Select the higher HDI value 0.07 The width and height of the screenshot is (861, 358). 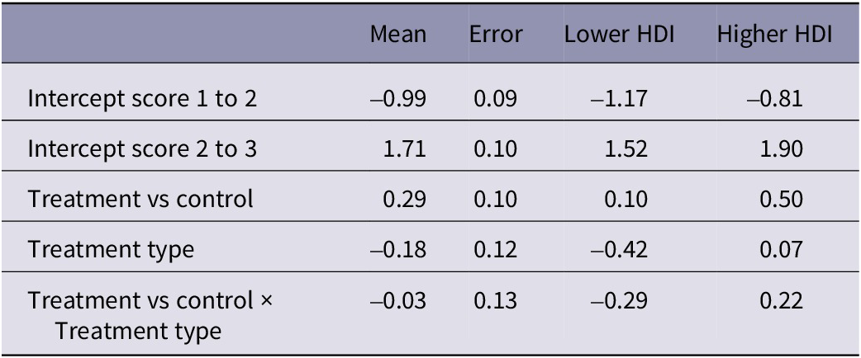[781, 249]
